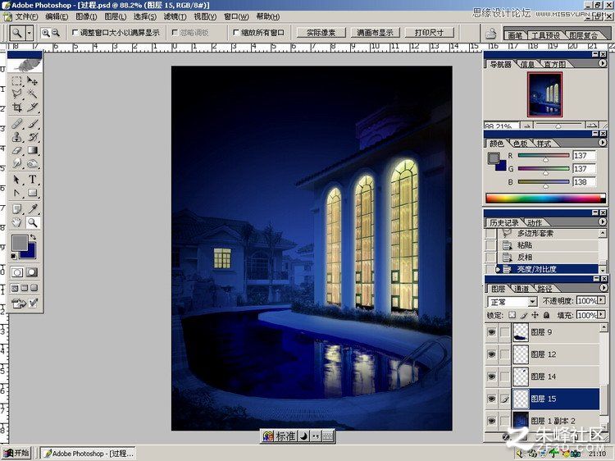The width and height of the screenshot is (615, 461).
Task: Select the Move tool
Action: pyautogui.click(x=33, y=81)
